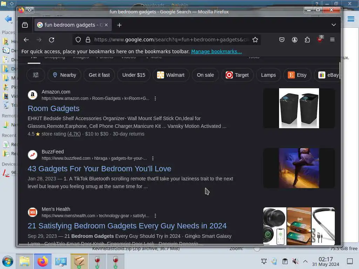Filter results by Etsy chip
The image size is (359, 269).
pyautogui.click(x=297, y=75)
